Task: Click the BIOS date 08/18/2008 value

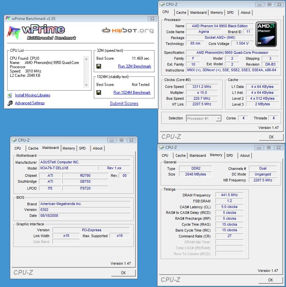Action: tap(85, 215)
